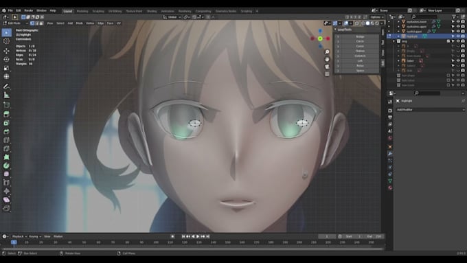Select the Shrink/Fatten tool
This screenshot has width=467, height=263.
point(7,191)
